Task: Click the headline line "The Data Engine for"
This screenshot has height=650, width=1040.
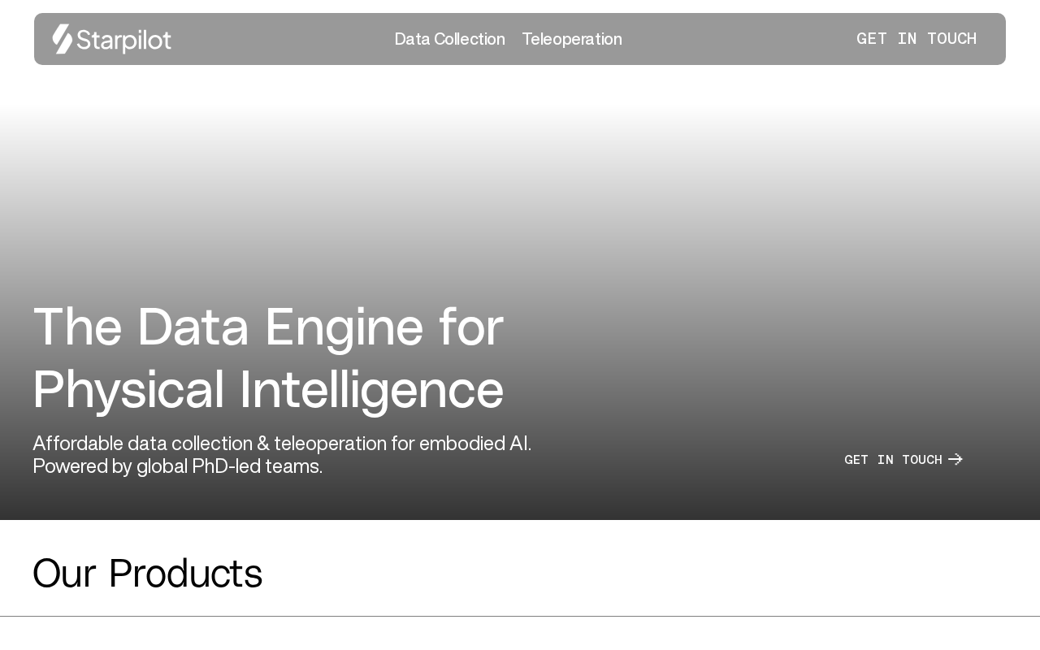Action: [268, 327]
